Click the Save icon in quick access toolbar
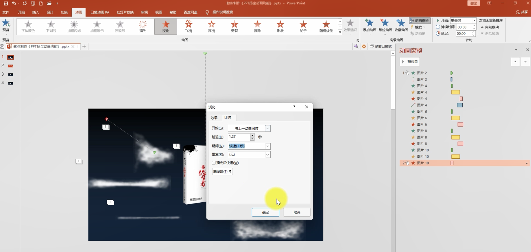 tap(6, 3)
